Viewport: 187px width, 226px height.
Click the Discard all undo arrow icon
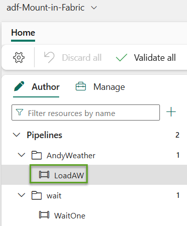click(49, 57)
